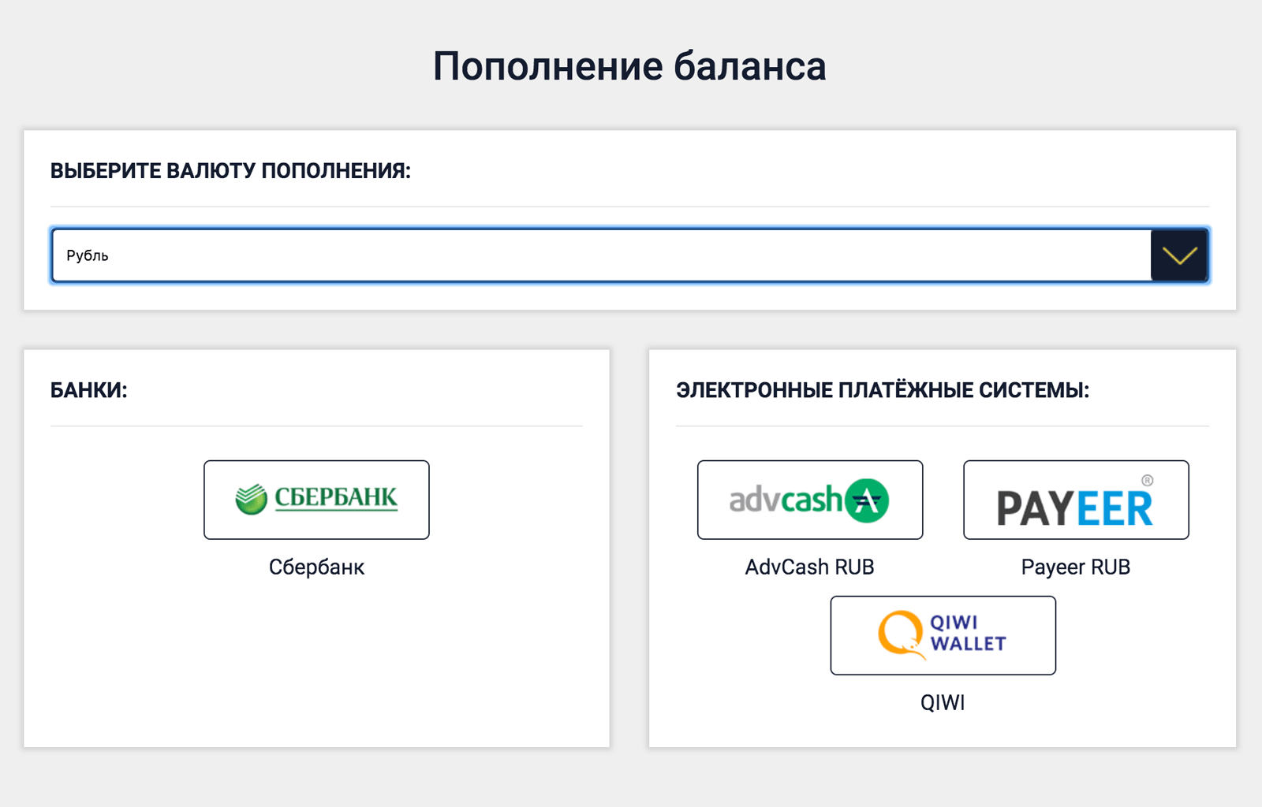Click the green Sberbank emblem
The height and width of the screenshot is (807, 1262).
(x=252, y=499)
